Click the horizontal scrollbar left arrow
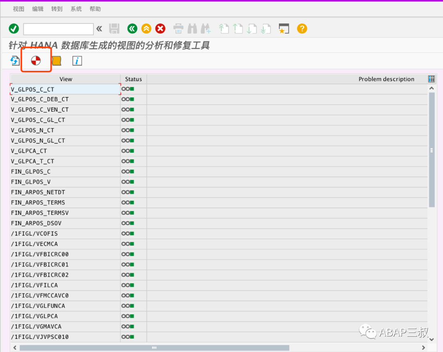This screenshot has width=443, height=352. tap(15, 347)
